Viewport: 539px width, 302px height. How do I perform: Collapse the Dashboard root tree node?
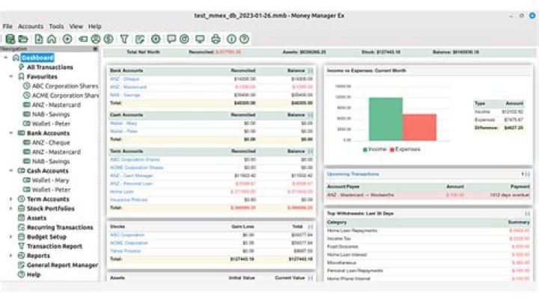5,58
